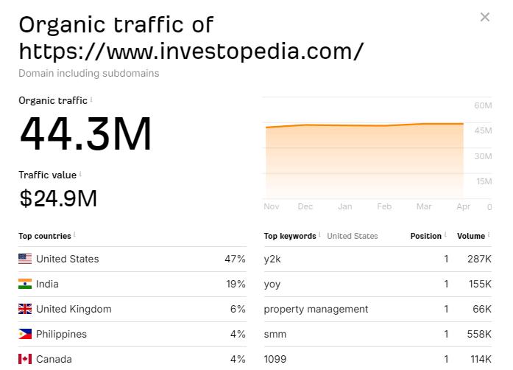Click the Philippines flag icon
Screen dimensions: 513x370
(x=25, y=334)
